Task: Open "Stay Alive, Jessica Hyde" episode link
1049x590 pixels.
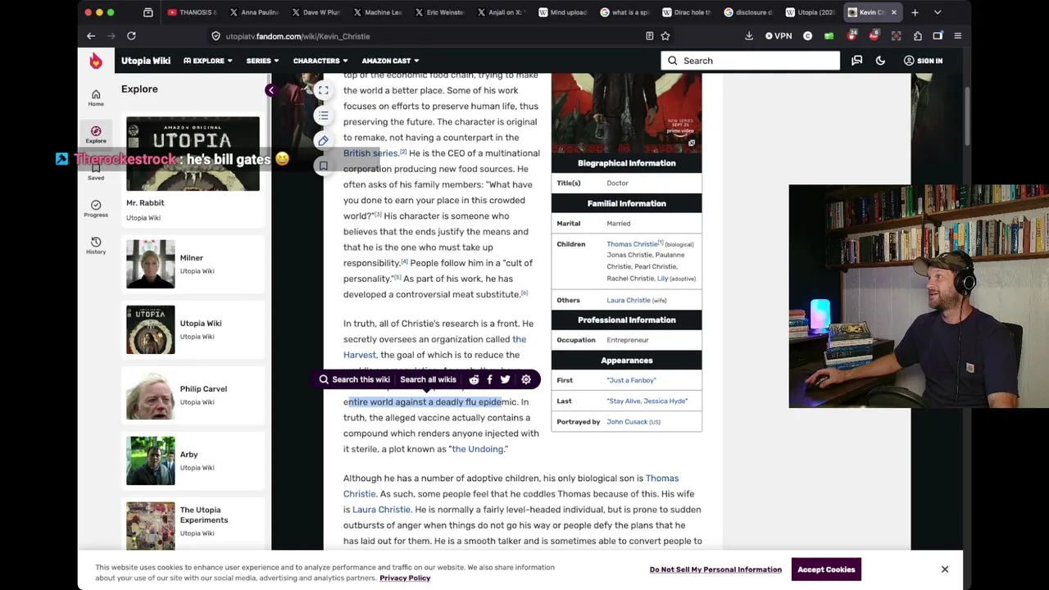Action: pyautogui.click(x=647, y=402)
